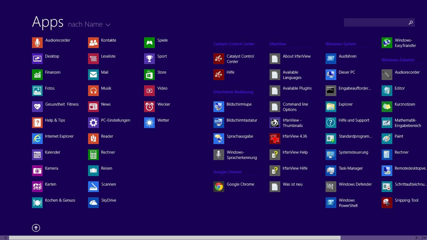
Task: Launch Task-Manager icon
Action: pyautogui.click(x=331, y=171)
